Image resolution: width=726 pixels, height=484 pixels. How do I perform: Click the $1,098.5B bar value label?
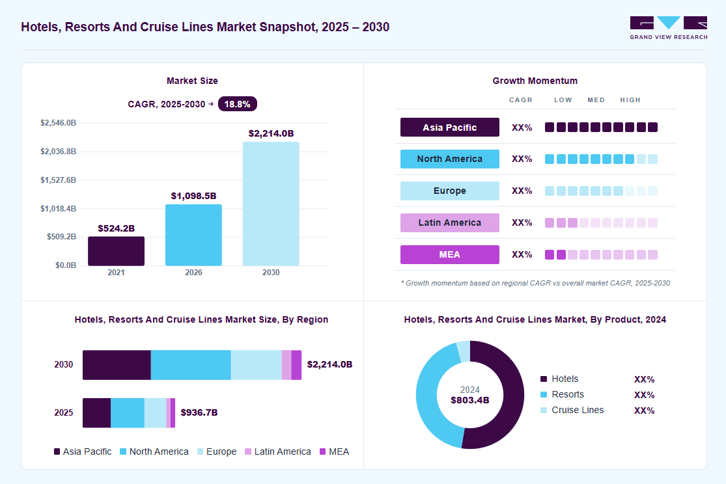click(x=193, y=196)
